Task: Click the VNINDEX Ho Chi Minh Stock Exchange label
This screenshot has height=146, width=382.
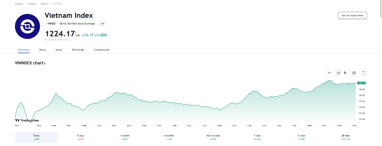Action: pyautogui.click(x=72, y=24)
